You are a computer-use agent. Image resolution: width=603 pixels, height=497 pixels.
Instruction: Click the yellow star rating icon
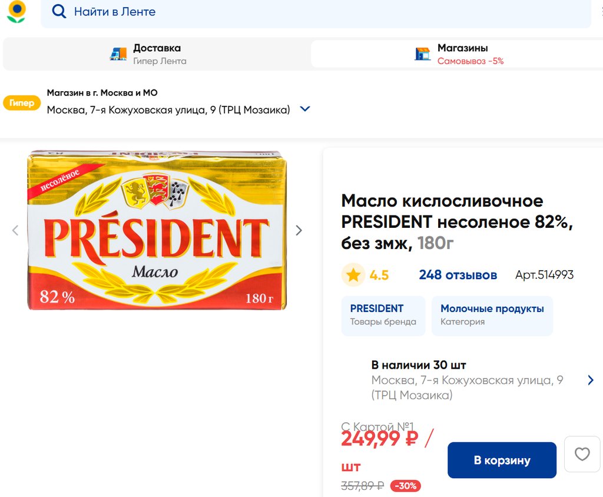[x=353, y=275]
